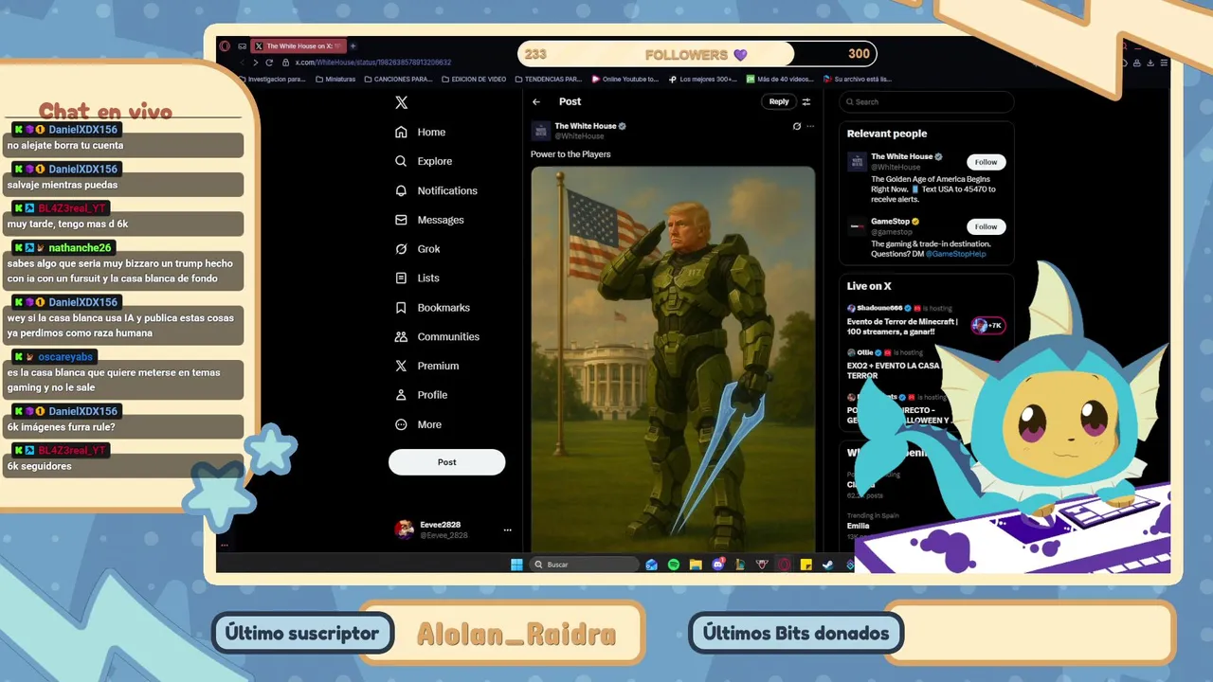Viewport: 1213px width, 682px height.
Task: Open the TENDENCIAS PAR bookmark folder
Action: click(x=549, y=80)
